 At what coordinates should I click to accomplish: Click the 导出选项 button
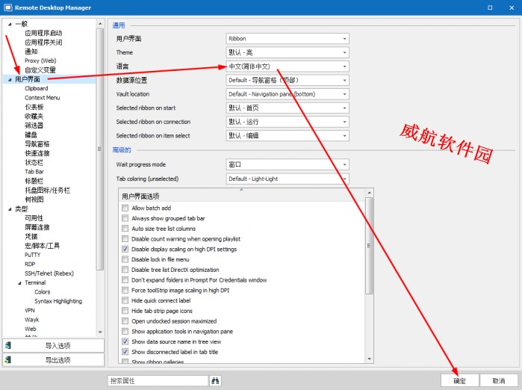[x=54, y=359]
